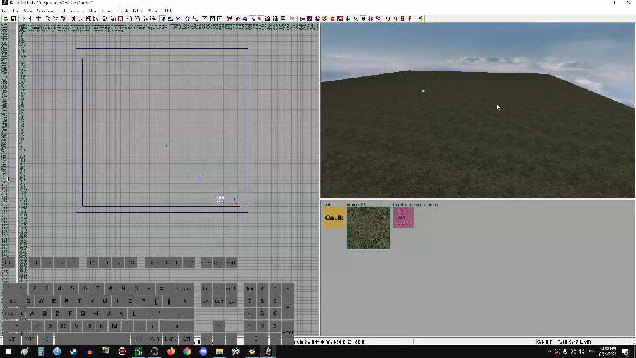This screenshot has width=636, height=358.
Task: Click the save disk toolbar icon
Action: point(14,19)
